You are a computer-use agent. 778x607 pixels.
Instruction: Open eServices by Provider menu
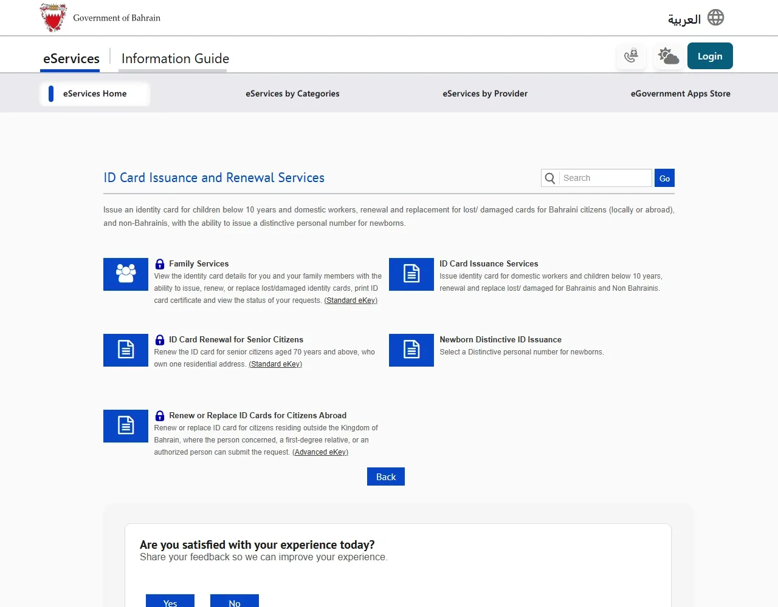point(485,93)
